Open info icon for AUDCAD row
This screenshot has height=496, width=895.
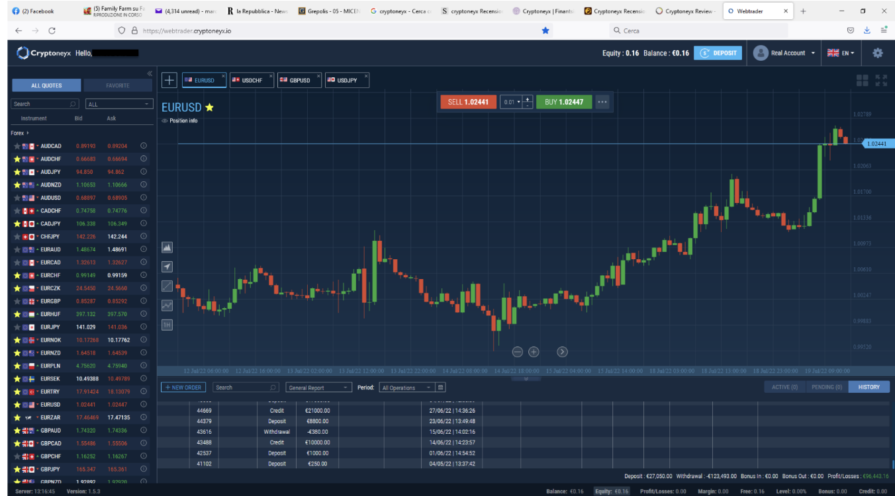tap(144, 145)
